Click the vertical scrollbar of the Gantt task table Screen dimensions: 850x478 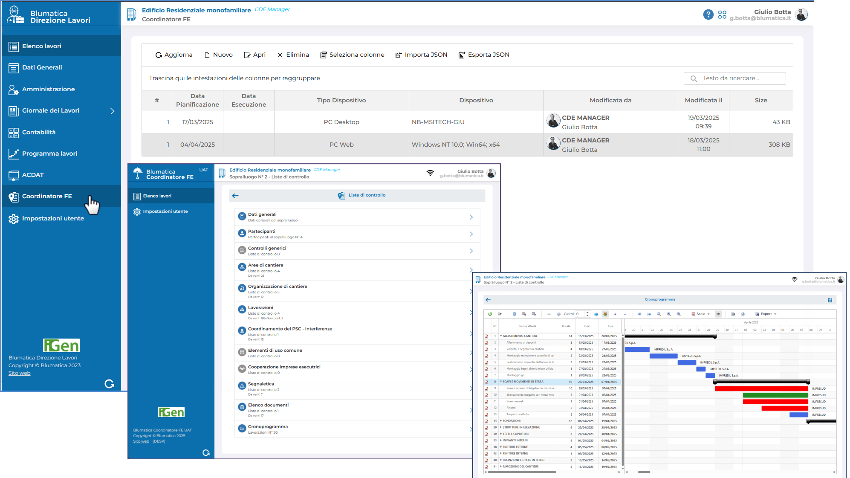coord(623,401)
